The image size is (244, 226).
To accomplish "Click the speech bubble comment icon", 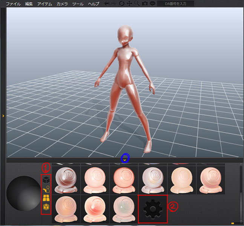I will (152, 4).
